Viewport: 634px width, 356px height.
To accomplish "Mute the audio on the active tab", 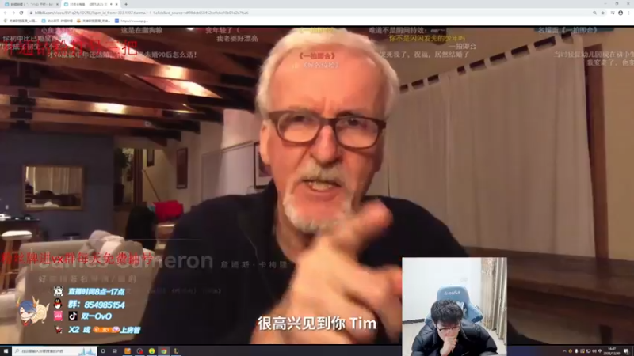I will [x=111, y=4].
